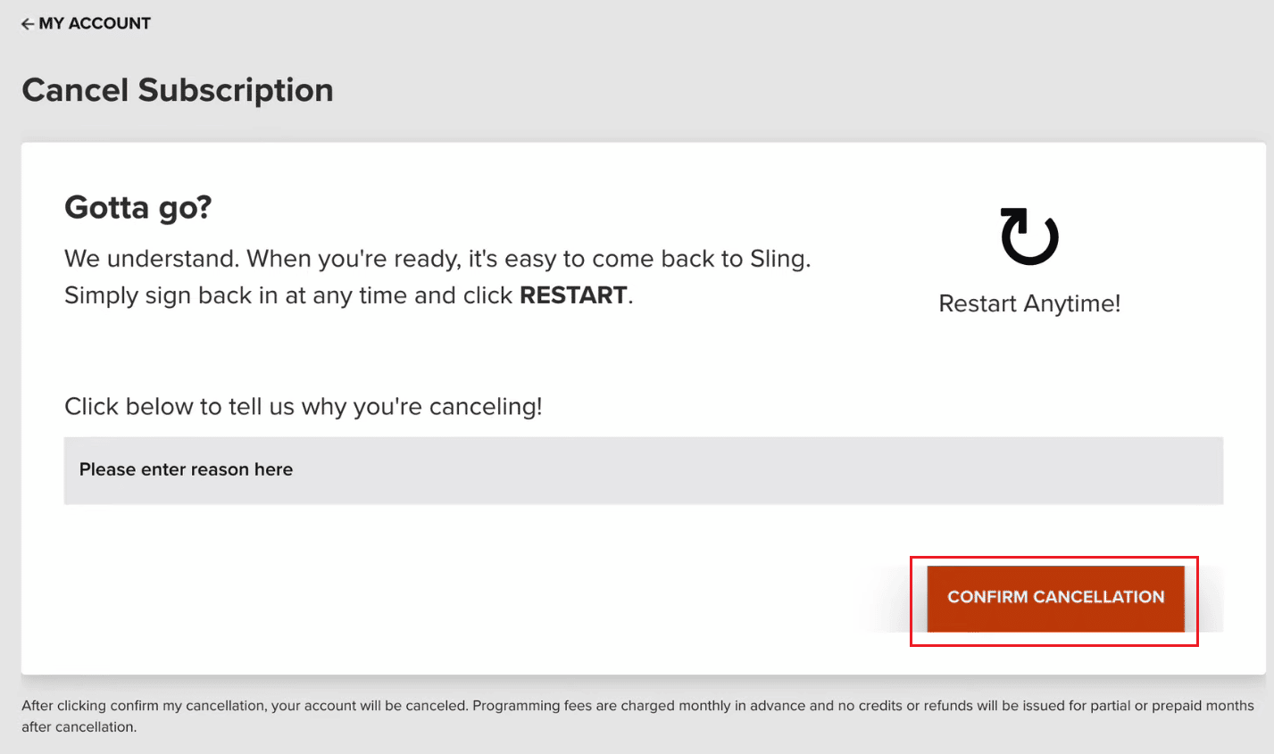Click the circular restart arrow icon
The image size is (1274, 754).
[1028, 236]
